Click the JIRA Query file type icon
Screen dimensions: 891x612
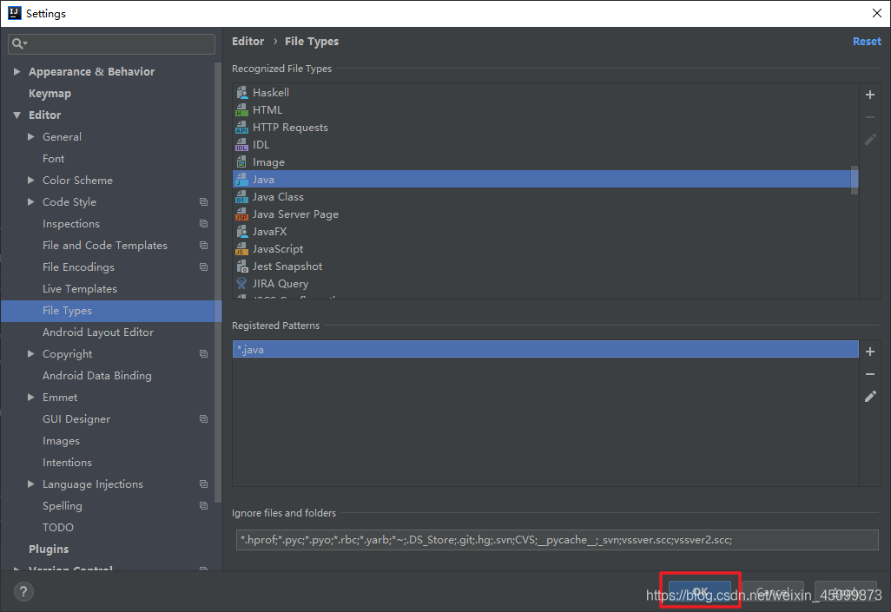241,284
